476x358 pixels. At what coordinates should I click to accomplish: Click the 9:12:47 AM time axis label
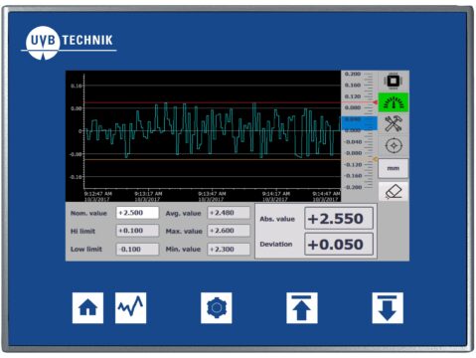coord(98,194)
